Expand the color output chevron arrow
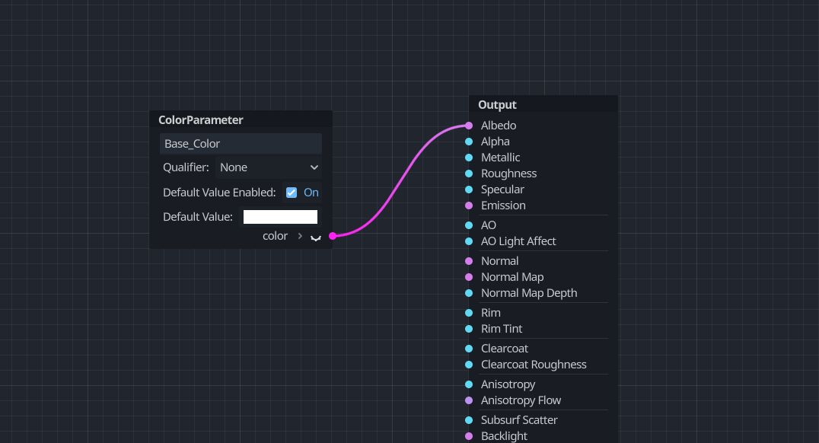The width and height of the screenshot is (819, 443). click(x=300, y=236)
